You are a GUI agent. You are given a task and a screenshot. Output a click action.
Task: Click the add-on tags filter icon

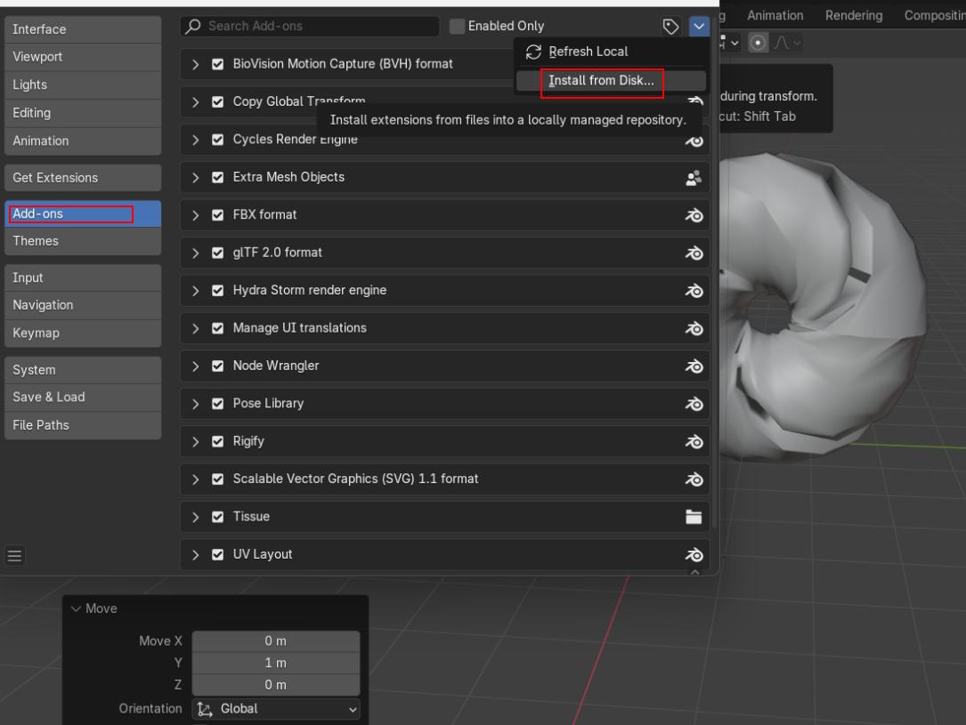click(670, 27)
